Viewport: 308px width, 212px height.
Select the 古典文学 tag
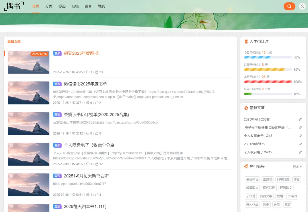266,196
